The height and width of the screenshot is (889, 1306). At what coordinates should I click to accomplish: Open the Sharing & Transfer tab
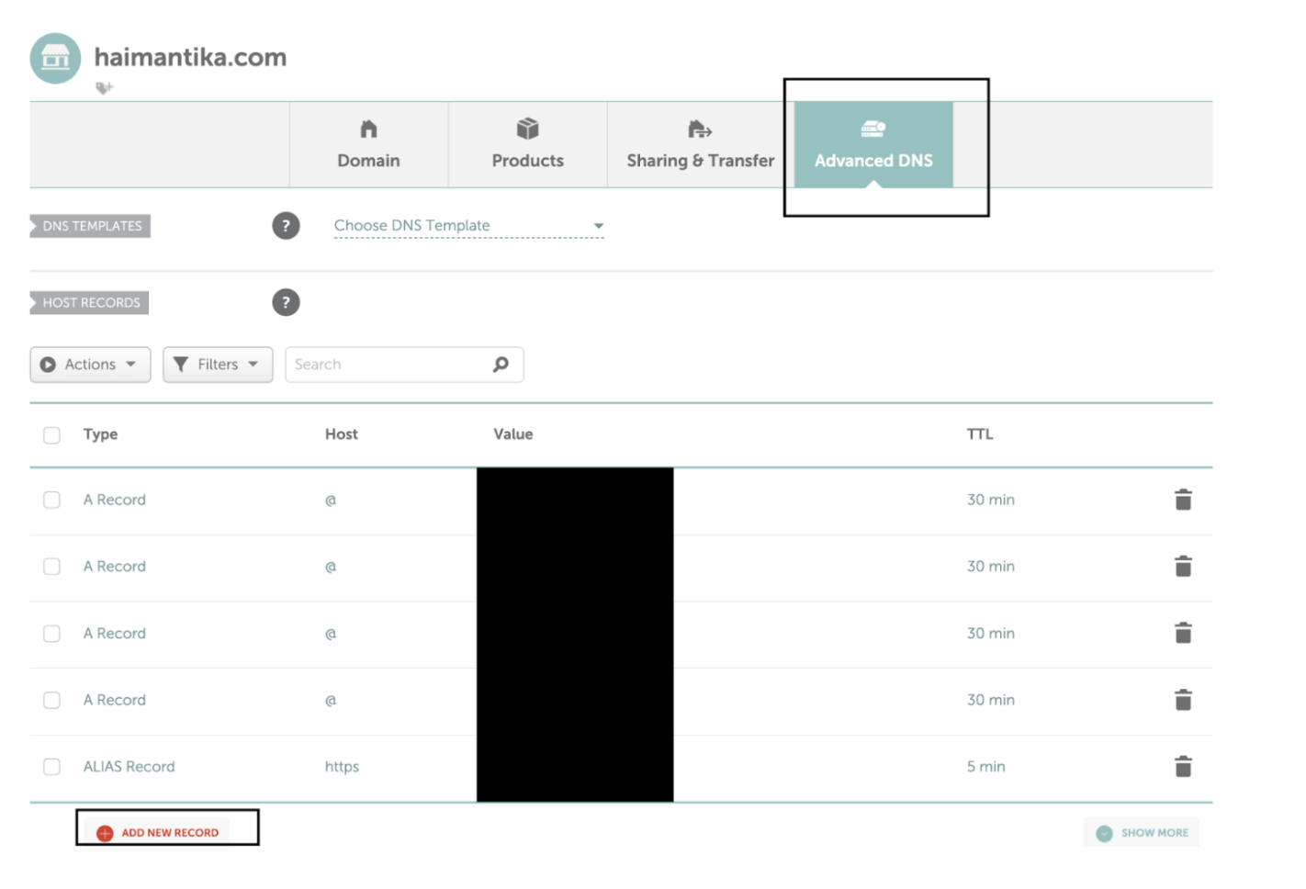point(700,145)
